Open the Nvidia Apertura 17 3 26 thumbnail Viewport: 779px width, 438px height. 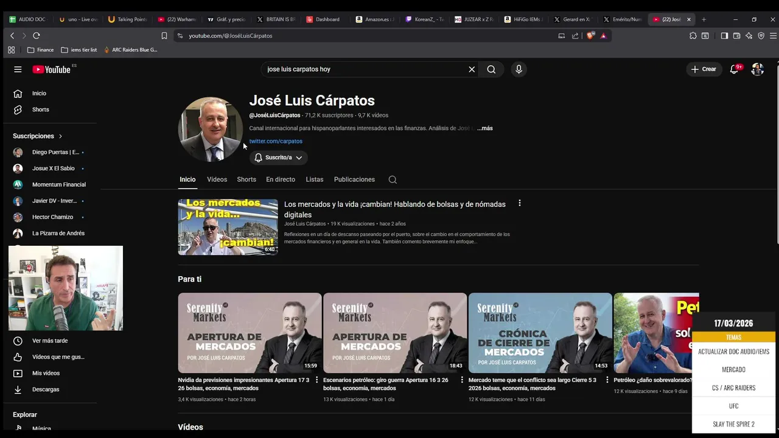(250, 333)
